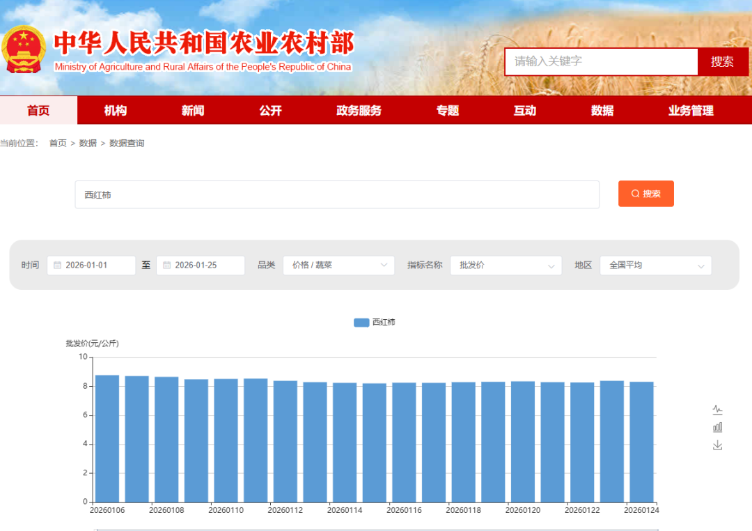Click the 中华人民共和国农业农村部 site title
This screenshot has width=752, height=531.
pyautogui.click(x=204, y=43)
